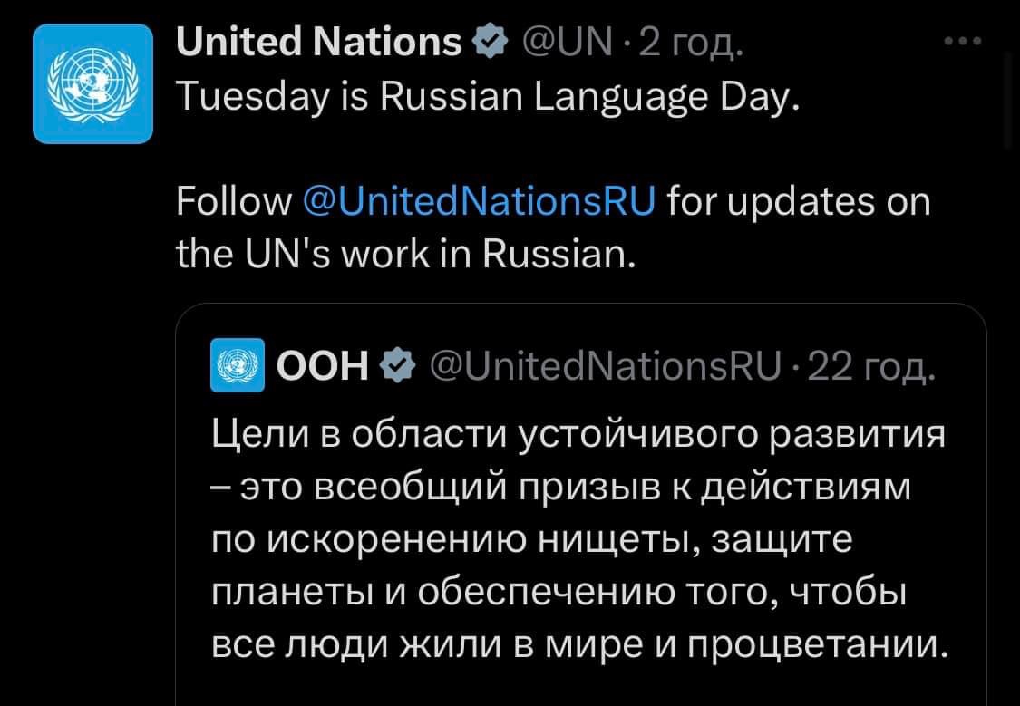Click quoted line "все люди жили в мире и процветании."
The height and width of the screenshot is (706, 1020).
click(x=578, y=644)
